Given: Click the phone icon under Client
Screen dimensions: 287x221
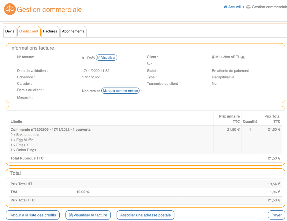Looking at the screenshot, I should 149,64.
